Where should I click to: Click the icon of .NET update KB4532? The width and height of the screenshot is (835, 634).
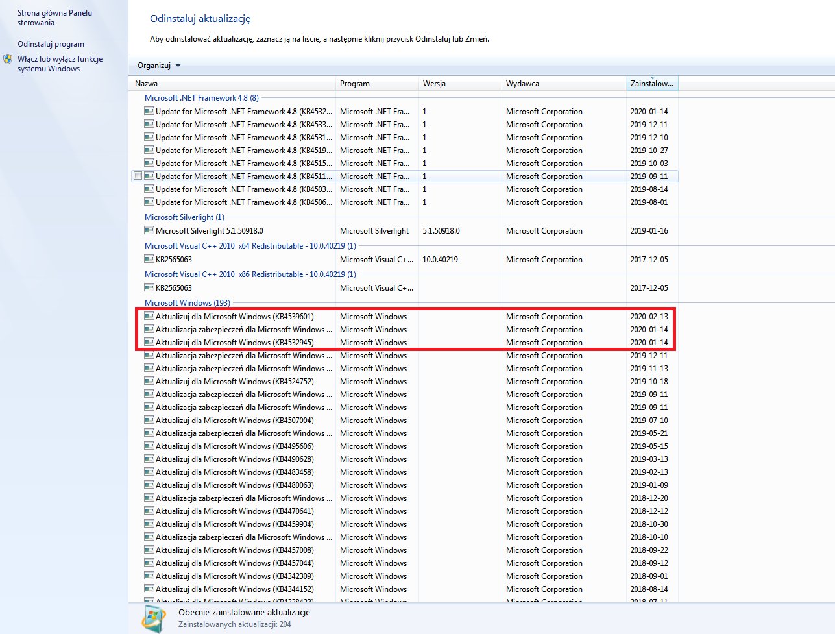pyautogui.click(x=149, y=111)
